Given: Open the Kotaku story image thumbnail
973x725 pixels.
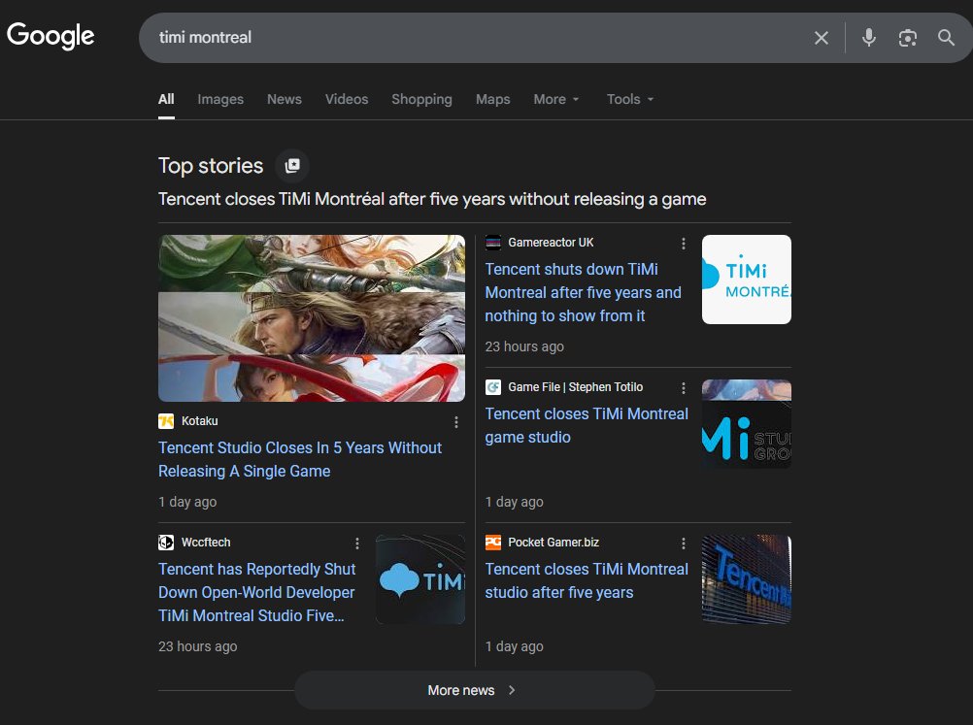Looking at the screenshot, I should 312,318.
